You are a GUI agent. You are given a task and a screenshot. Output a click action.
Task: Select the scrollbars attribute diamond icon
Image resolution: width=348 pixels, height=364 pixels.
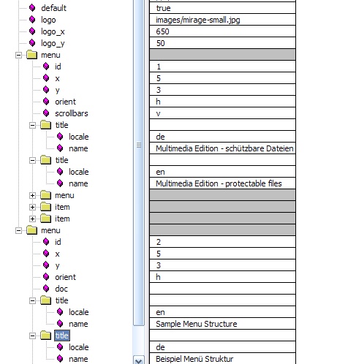(x=46, y=113)
